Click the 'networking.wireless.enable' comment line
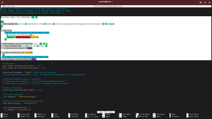Viewport: 212px width, 119px height. click(44, 75)
